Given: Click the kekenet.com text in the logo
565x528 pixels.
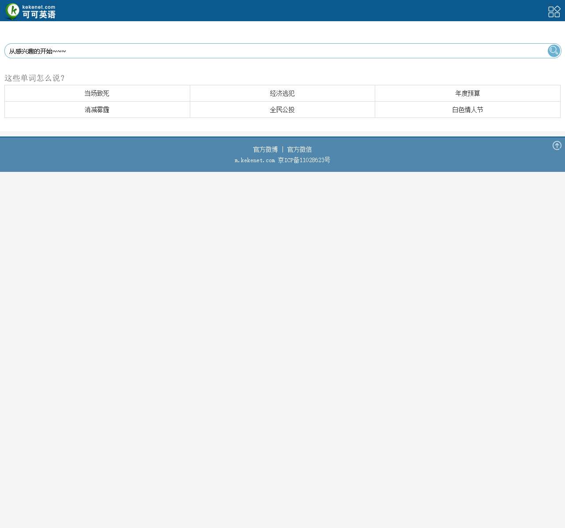Looking at the screenshot, I should coord(39,7).
